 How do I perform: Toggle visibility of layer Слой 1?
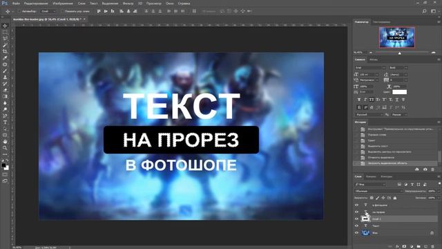point(356,219)
